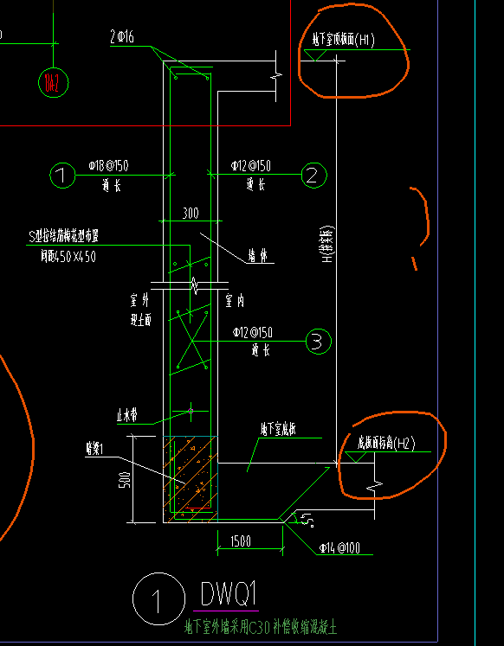504x646 pixels.
Task: Select the vertical 'H(按实际)' dimension text
Action: (x=328, y=245)
